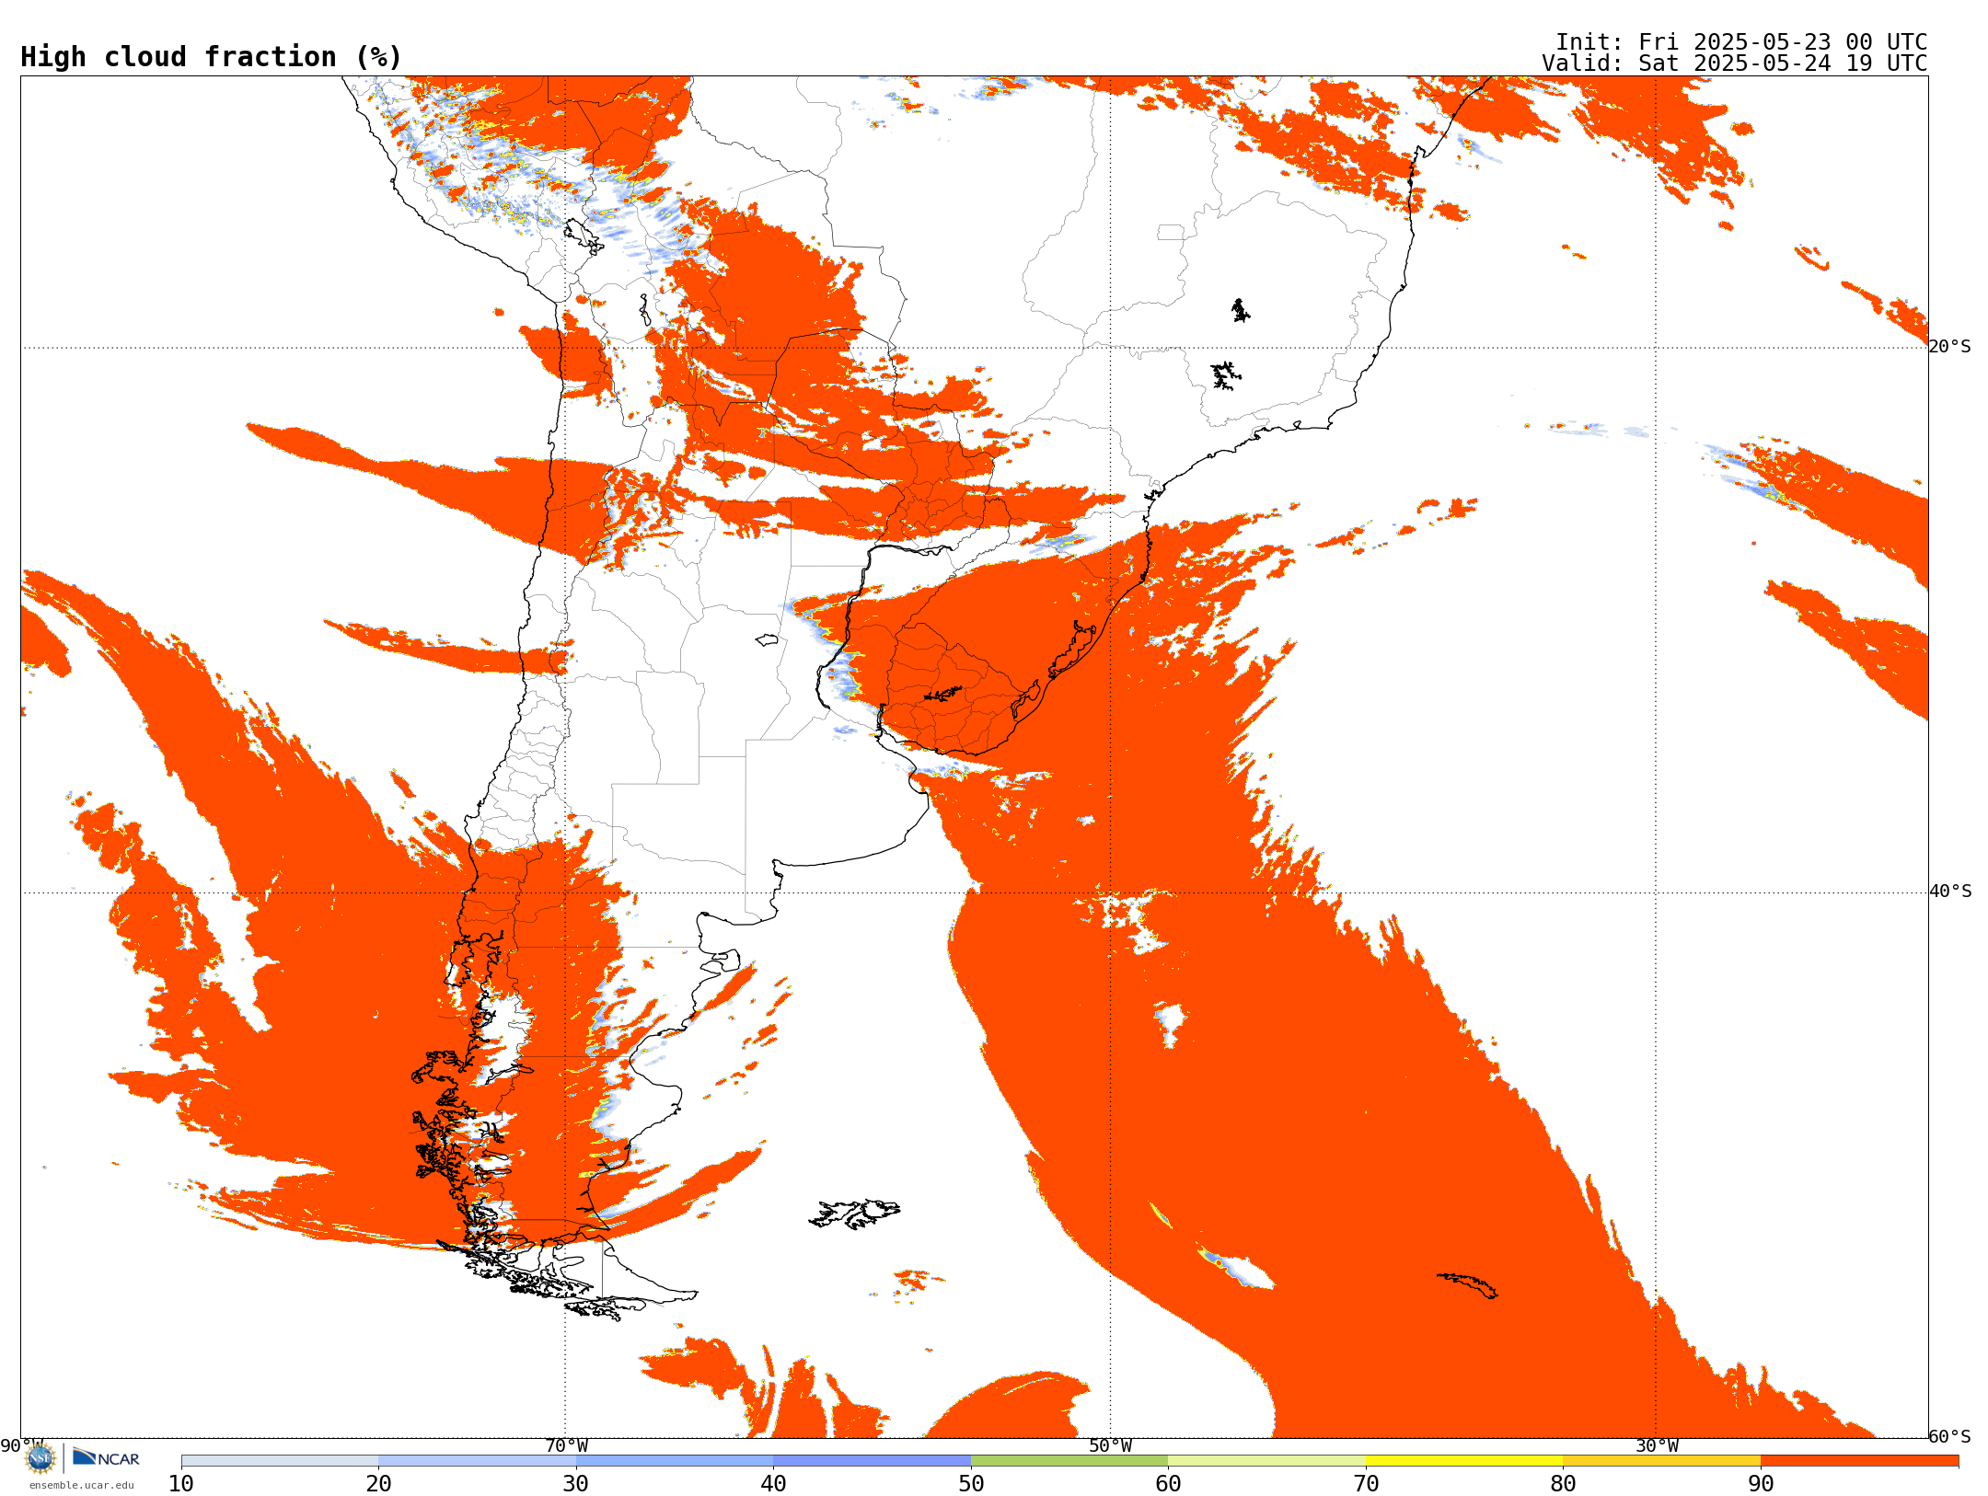Click the 60°S latitude label

1950,1436
